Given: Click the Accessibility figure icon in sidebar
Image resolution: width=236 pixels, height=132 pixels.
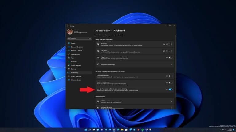Looking at the screenshot, I should pyautogui.click(x=69, y=73).
